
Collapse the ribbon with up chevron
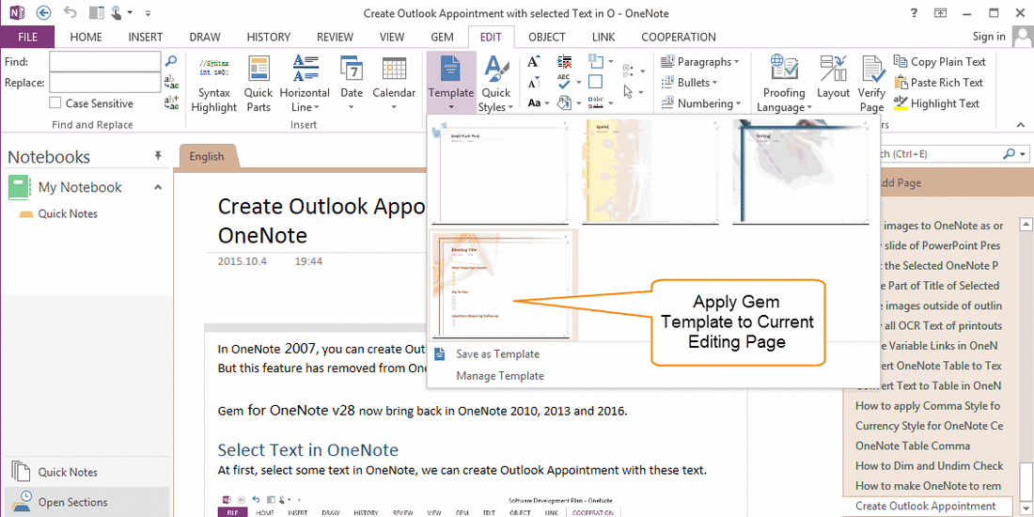[1021, 124]
